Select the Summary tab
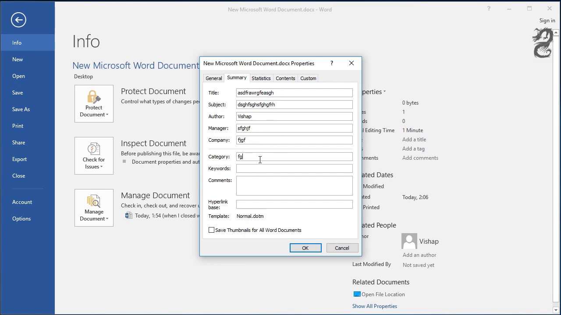This screenshot has height=315, width=561. click(x=237, y=78)
